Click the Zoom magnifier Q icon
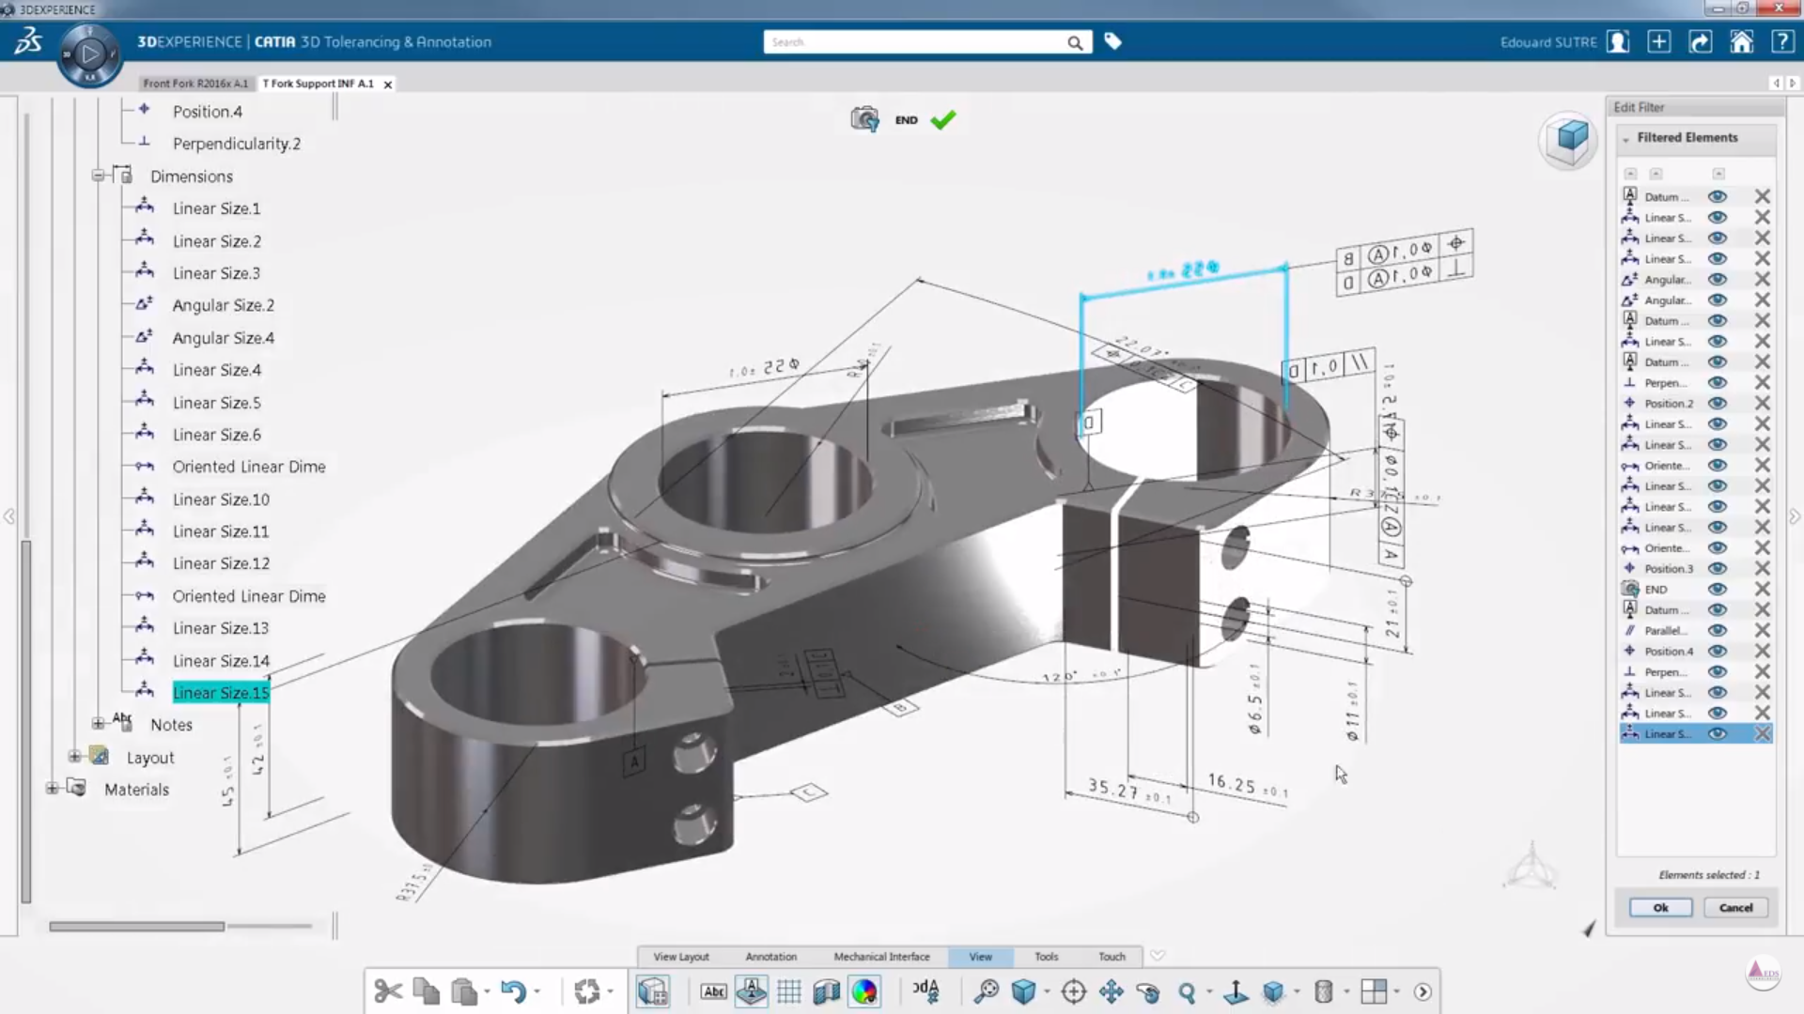 1187,991
